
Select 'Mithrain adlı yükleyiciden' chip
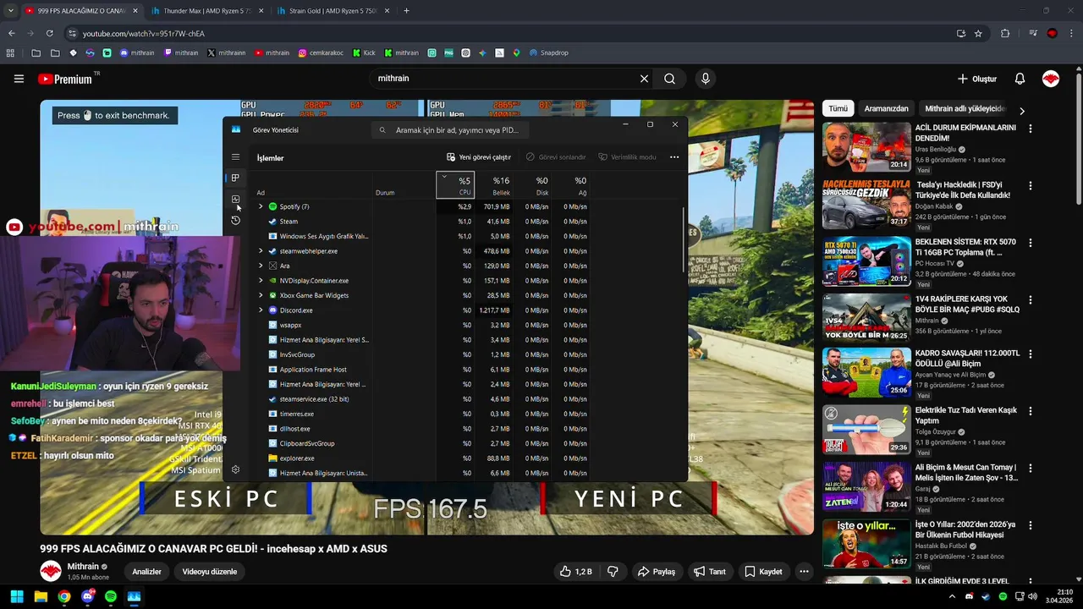(965, 108)
